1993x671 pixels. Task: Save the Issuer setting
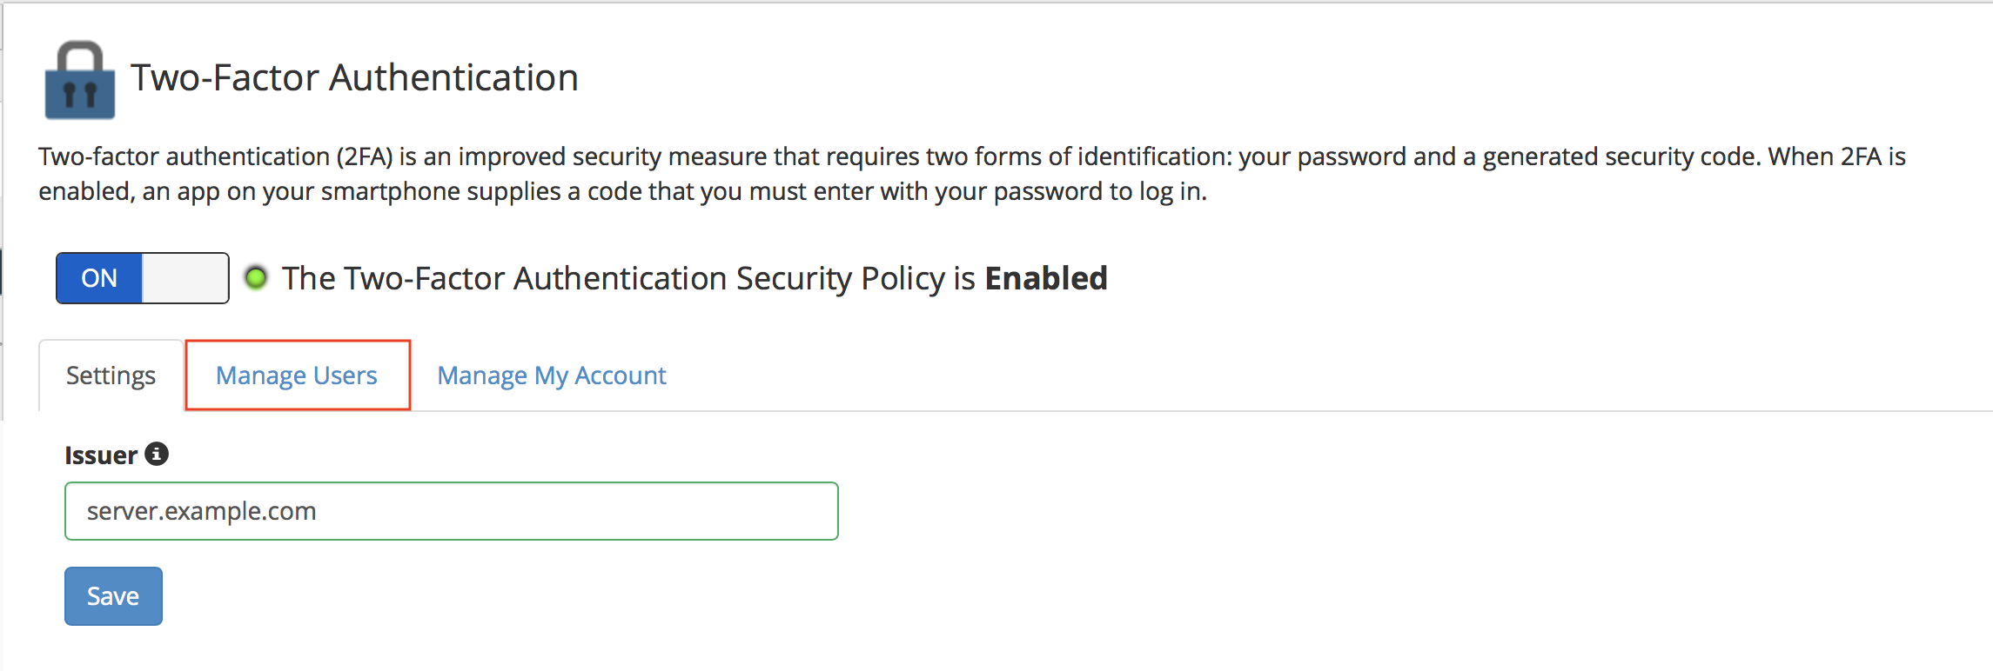pyautogui.click(x=113, y=596)
